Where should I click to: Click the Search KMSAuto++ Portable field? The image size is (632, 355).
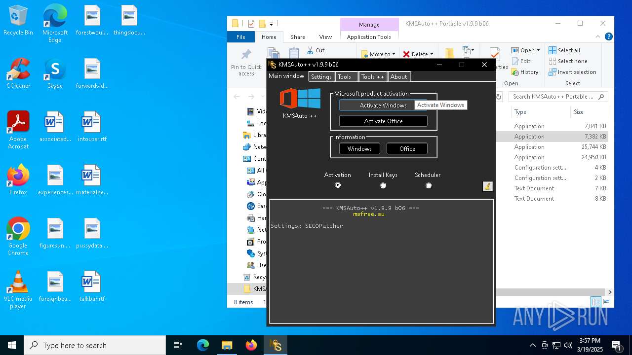[x=558, y=97]
